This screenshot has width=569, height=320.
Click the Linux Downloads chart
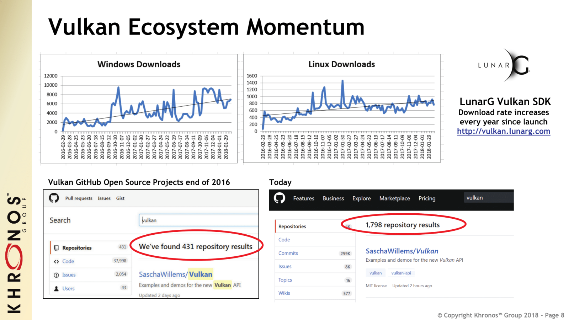[x=342, y=108]
